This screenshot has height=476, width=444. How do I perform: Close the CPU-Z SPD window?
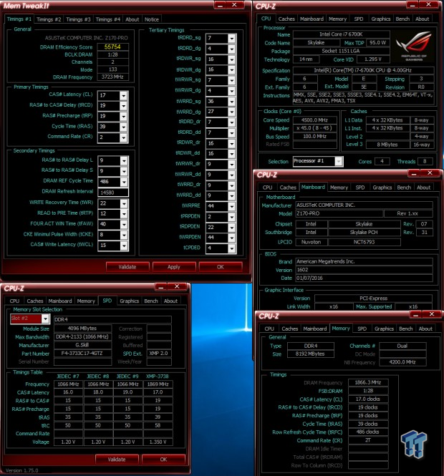(x=177, y=286)
